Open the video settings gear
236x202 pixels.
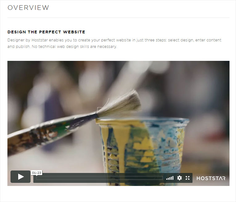[x=180, y=178]
